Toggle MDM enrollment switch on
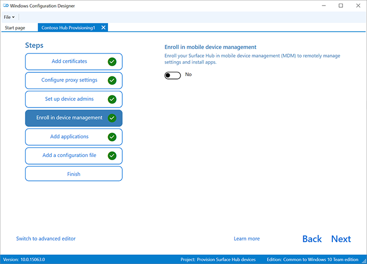Viewport: 367px width, 264px height. pyautogui.click(x=172, y=75)
